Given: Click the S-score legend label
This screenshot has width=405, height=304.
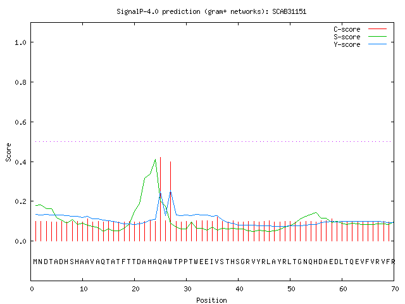Looking at the screenshot, I should click(347, 37).
